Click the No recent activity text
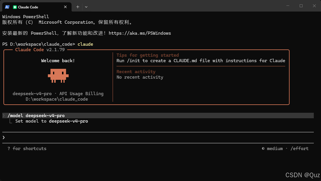The image size is (321, 181). click(x=140, y=77)
